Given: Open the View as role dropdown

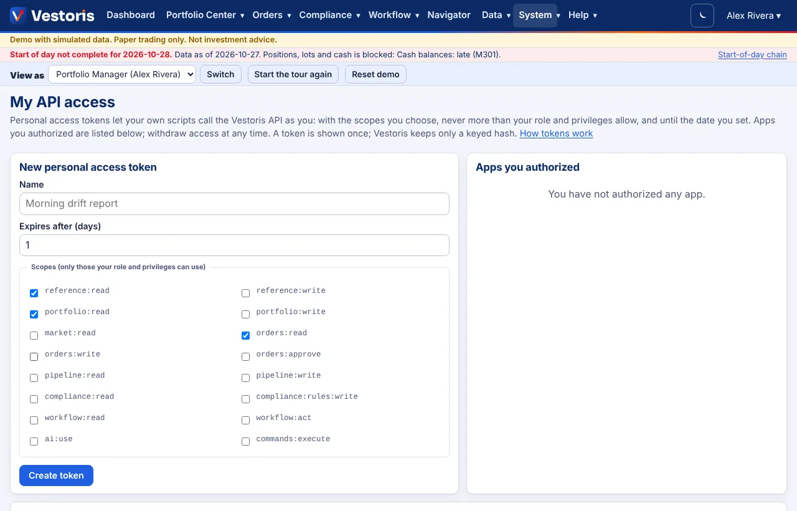Looking at the screenshot, I should coord(122,74).
